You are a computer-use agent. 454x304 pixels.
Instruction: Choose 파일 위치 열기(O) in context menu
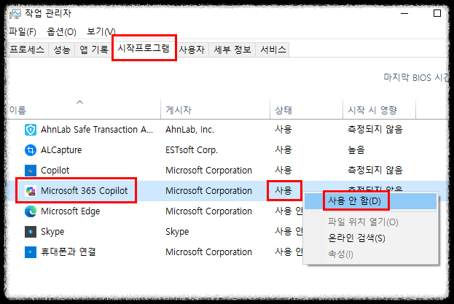coord(370,222)
